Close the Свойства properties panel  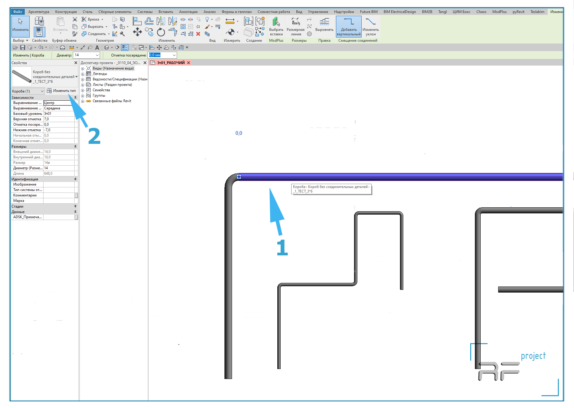coord(76,63)
